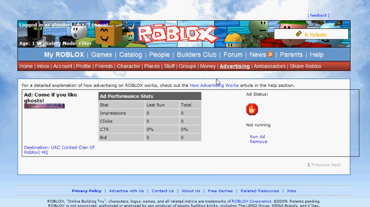Open the Contact Us footer link

pos(163,191)
